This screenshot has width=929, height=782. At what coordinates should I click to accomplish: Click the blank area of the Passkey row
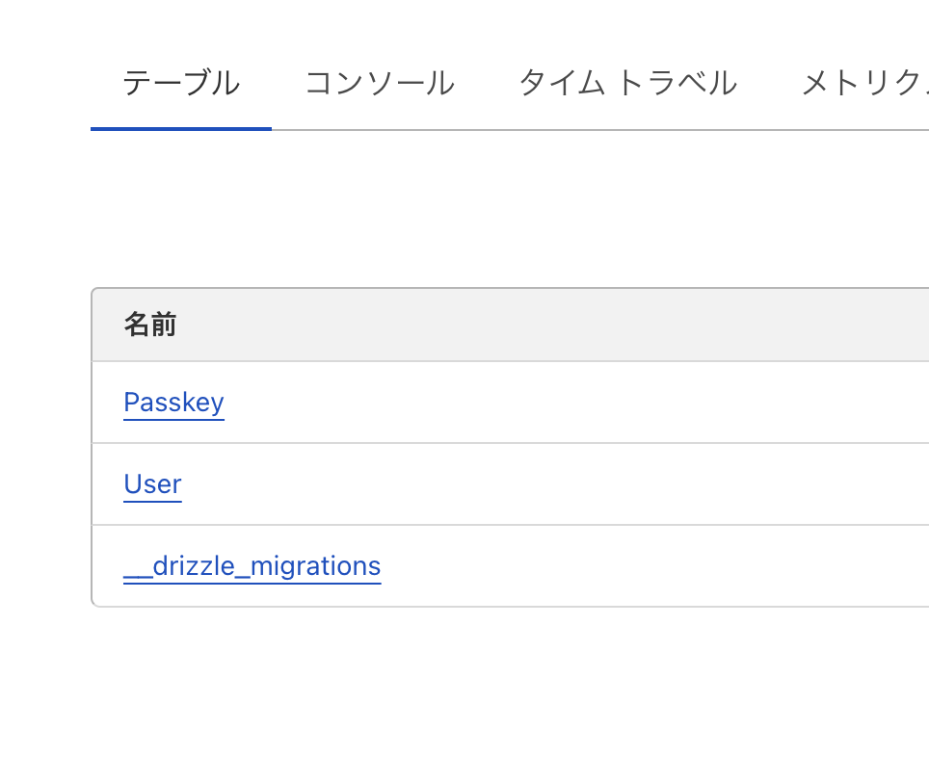coord(578,403)
